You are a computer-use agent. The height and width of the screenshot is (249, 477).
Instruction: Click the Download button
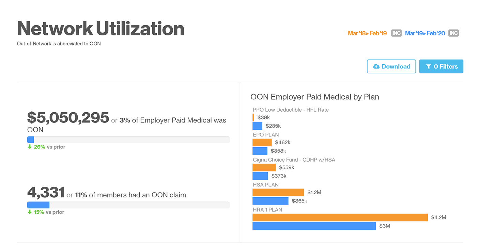click(391, 67)
